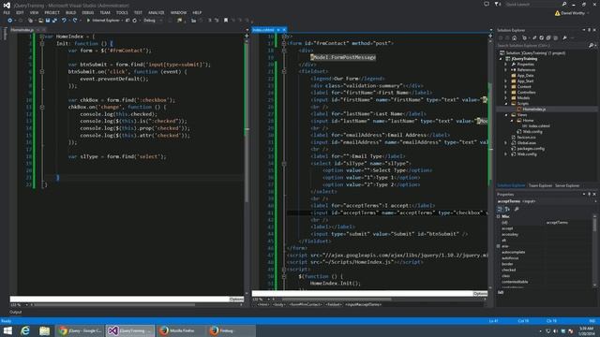This screenshot has width=600, height=337.
Task: Click the Solution Explorer Properties wrench icon
Action: pos(564,37)
